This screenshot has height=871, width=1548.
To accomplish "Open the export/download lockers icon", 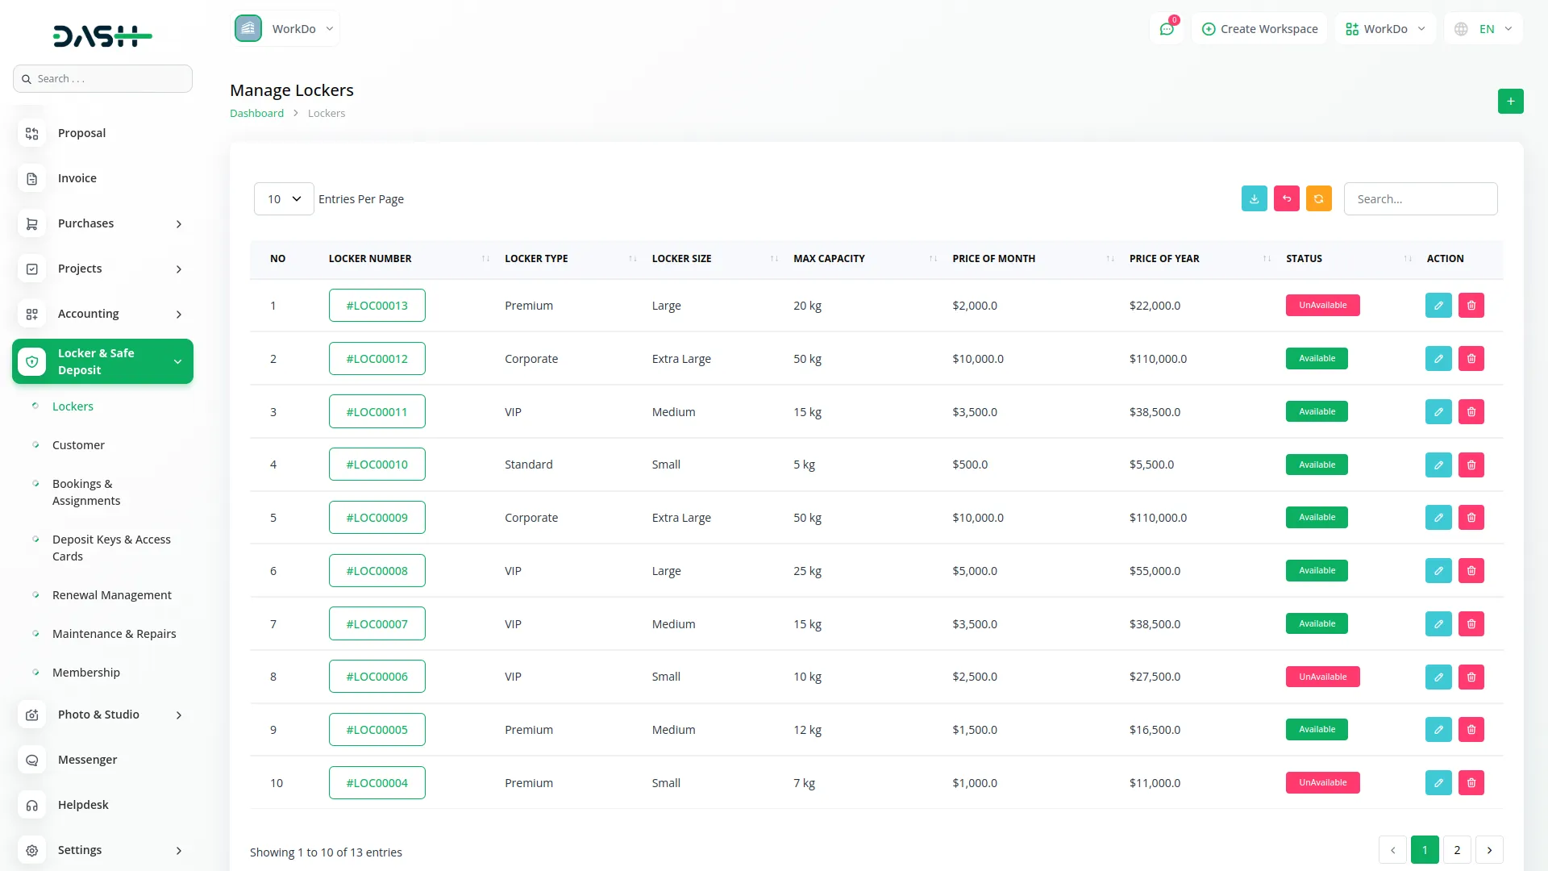I will (1254, 198).
